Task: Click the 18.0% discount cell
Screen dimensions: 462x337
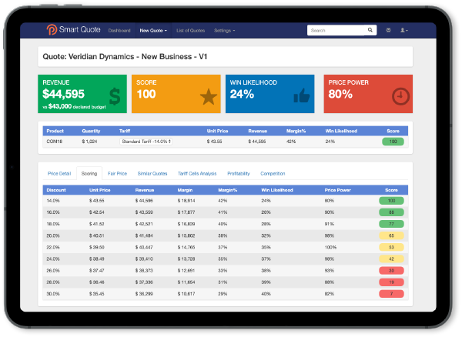Action: (x=53, y=224)
